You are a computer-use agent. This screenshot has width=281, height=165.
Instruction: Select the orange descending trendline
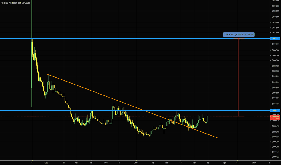(132, 106)
